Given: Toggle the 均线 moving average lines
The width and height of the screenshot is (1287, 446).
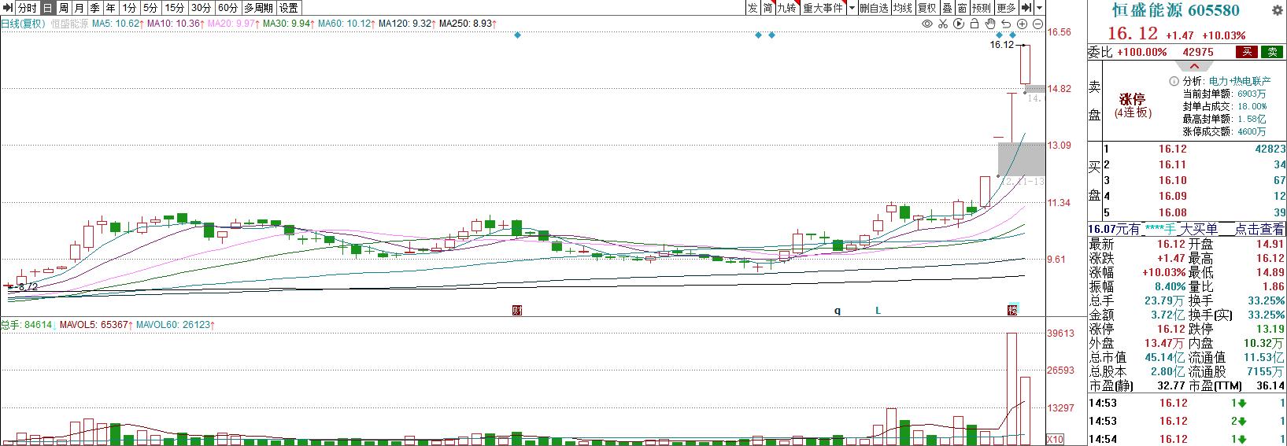Looking at the screenshot, I should 902,8.
